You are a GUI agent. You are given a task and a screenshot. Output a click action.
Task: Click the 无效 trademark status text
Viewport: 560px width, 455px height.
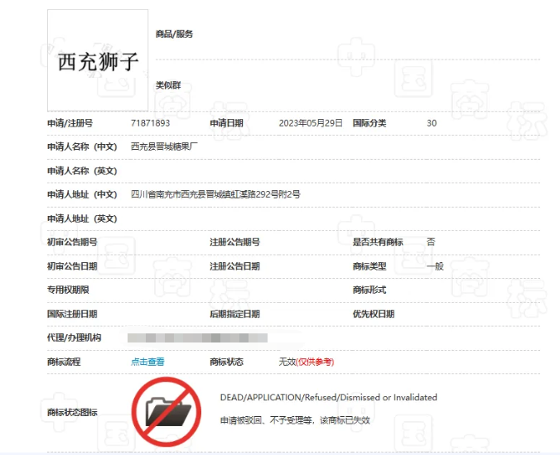coord(287,362)
